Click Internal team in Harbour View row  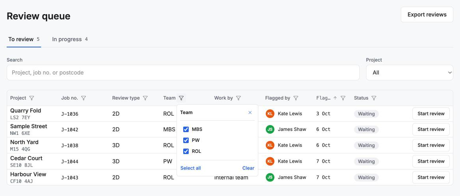[231, 178]
